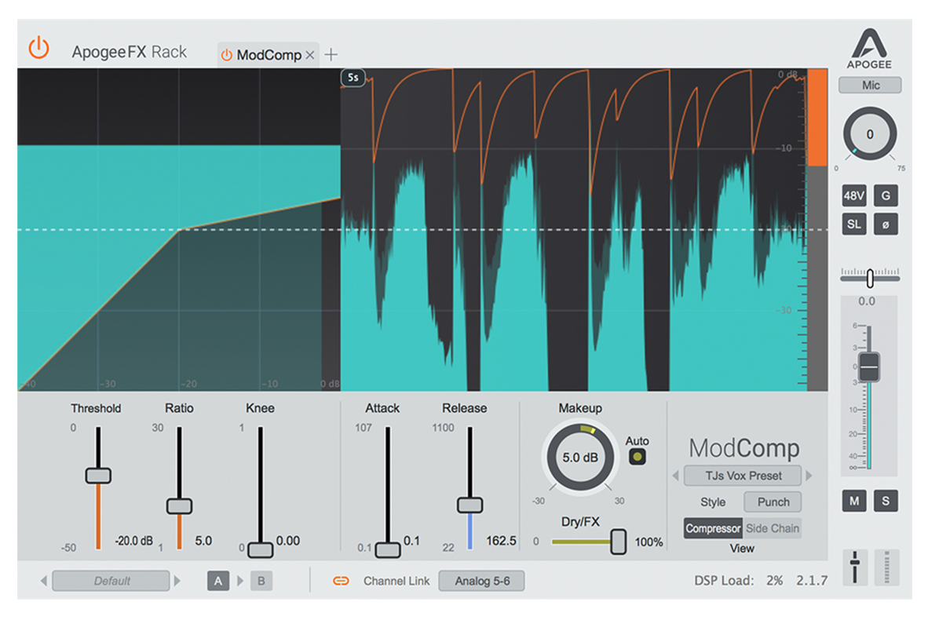Switch to Compressor view

713,528
